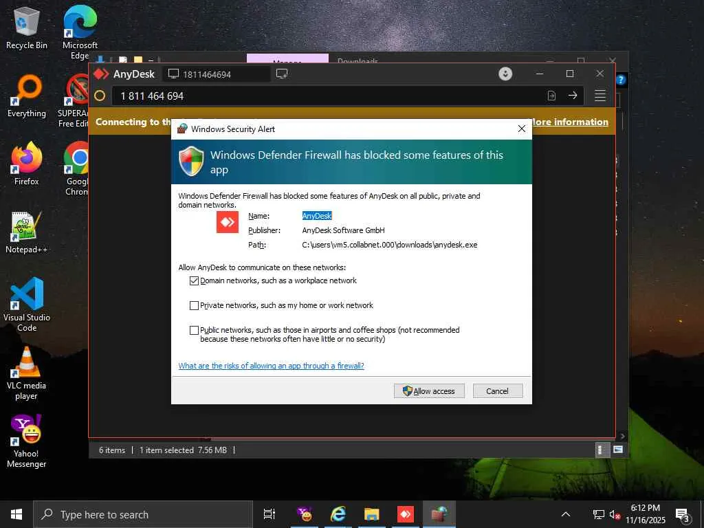The image size is (704, 528).
Task: Select the Manage tab in File Explorer
Action: 287,59
